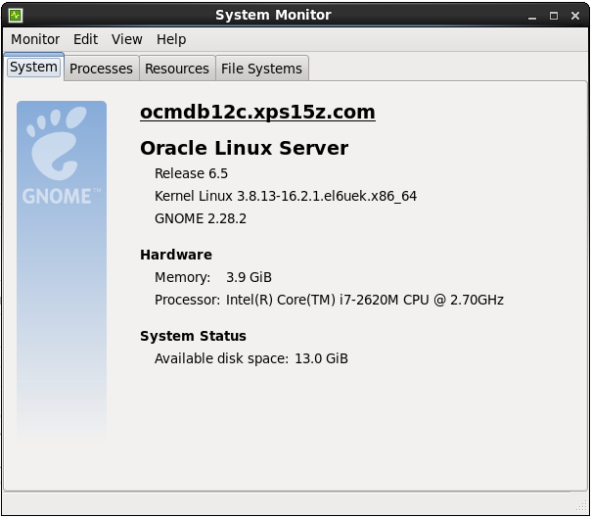This screenshot has width=591, height=517.
Task: Open the View menu
Action: tap(127, 39)
